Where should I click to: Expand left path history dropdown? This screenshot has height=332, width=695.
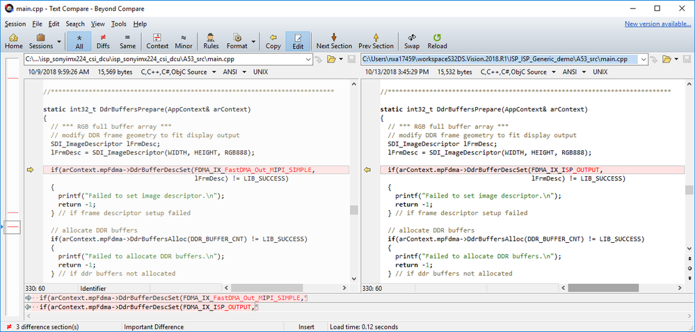(308, 59)
